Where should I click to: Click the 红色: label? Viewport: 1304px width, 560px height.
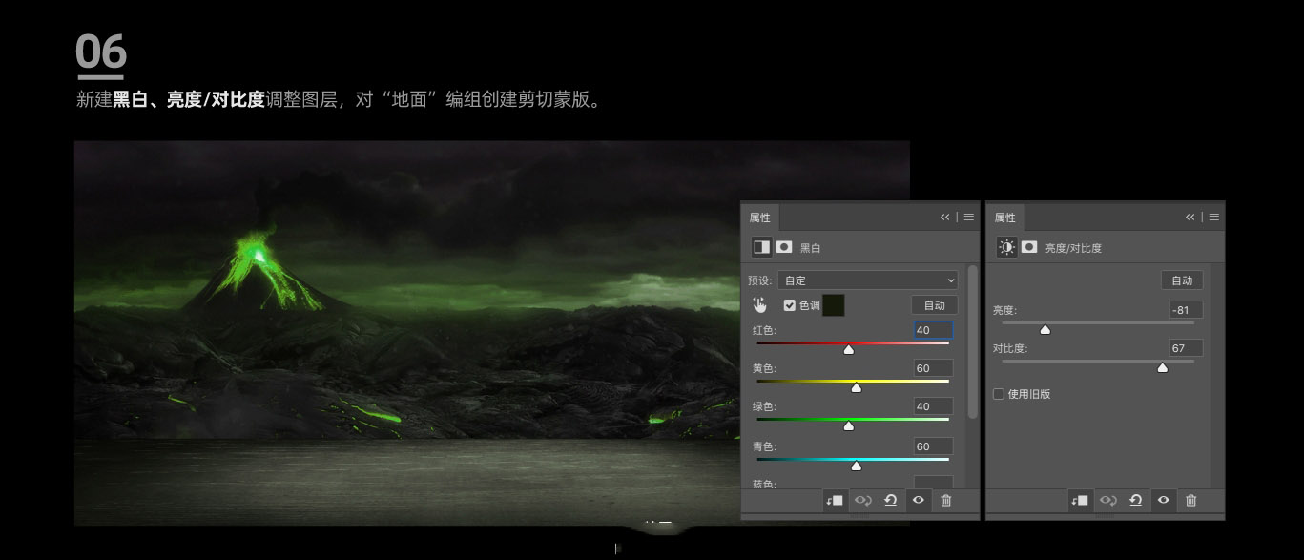(765, 330)
